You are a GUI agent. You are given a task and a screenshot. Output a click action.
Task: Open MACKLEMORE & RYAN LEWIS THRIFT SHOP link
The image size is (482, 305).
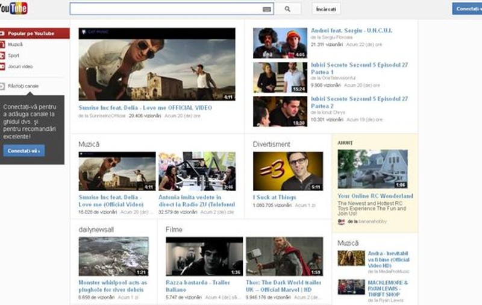[x=388, y=288]
